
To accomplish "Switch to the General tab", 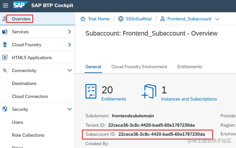I will (x=93, y=67).
